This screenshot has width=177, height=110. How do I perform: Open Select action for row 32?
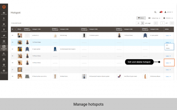[168, 35]
